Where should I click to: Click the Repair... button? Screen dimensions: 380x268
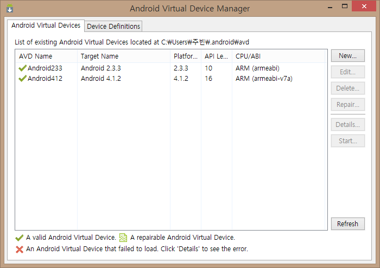(348, 104)
